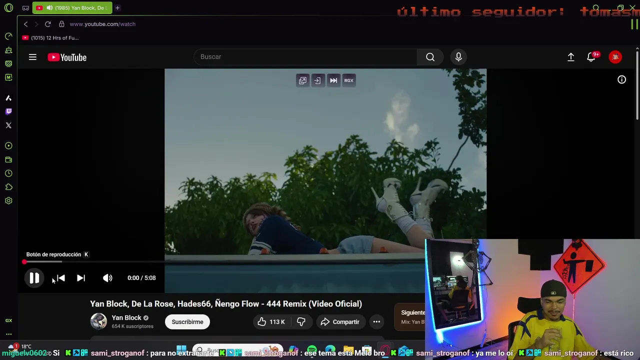
Task: Like the video with 113 K likes
Action: click(x=271, y=322)
